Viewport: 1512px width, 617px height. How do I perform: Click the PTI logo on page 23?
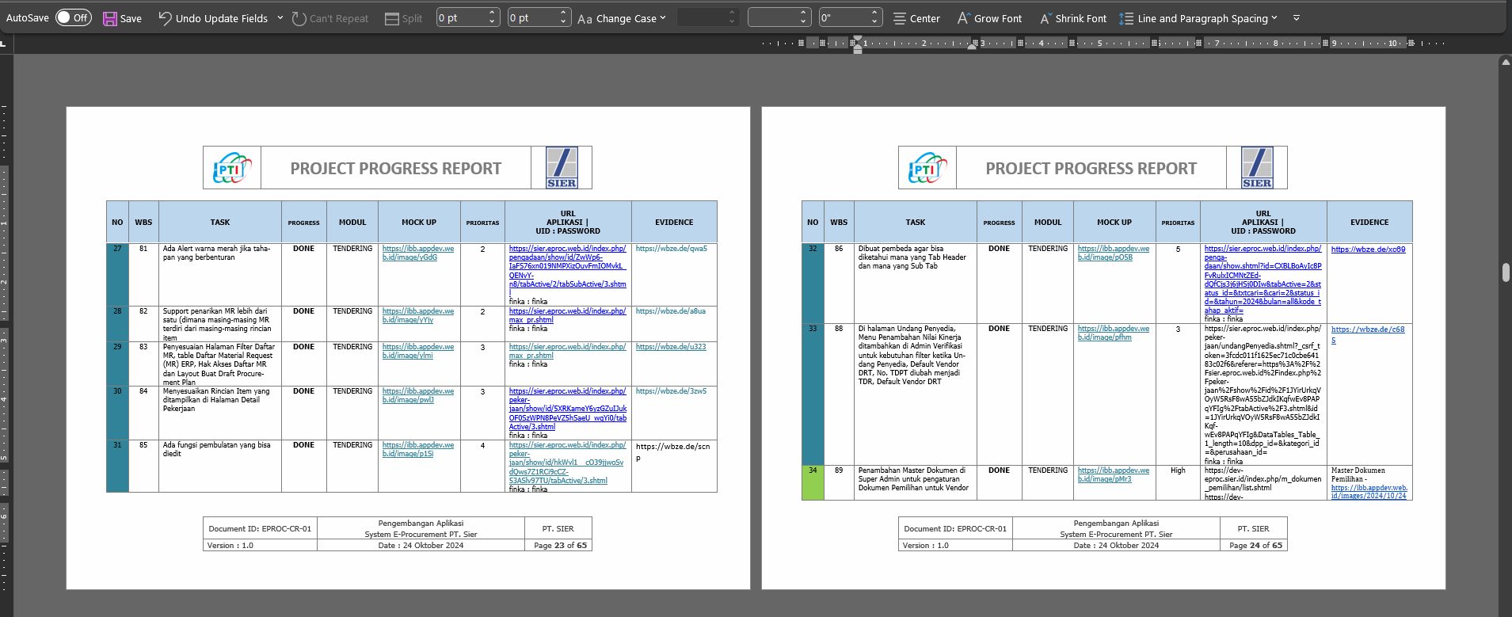pos(232,168)
